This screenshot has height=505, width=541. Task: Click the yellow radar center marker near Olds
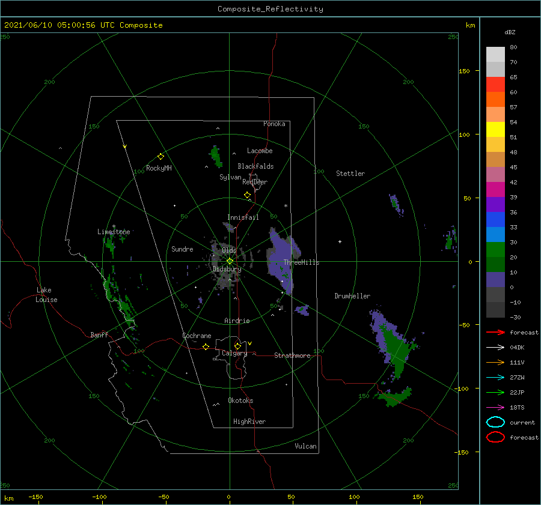(x=230, y=261)
